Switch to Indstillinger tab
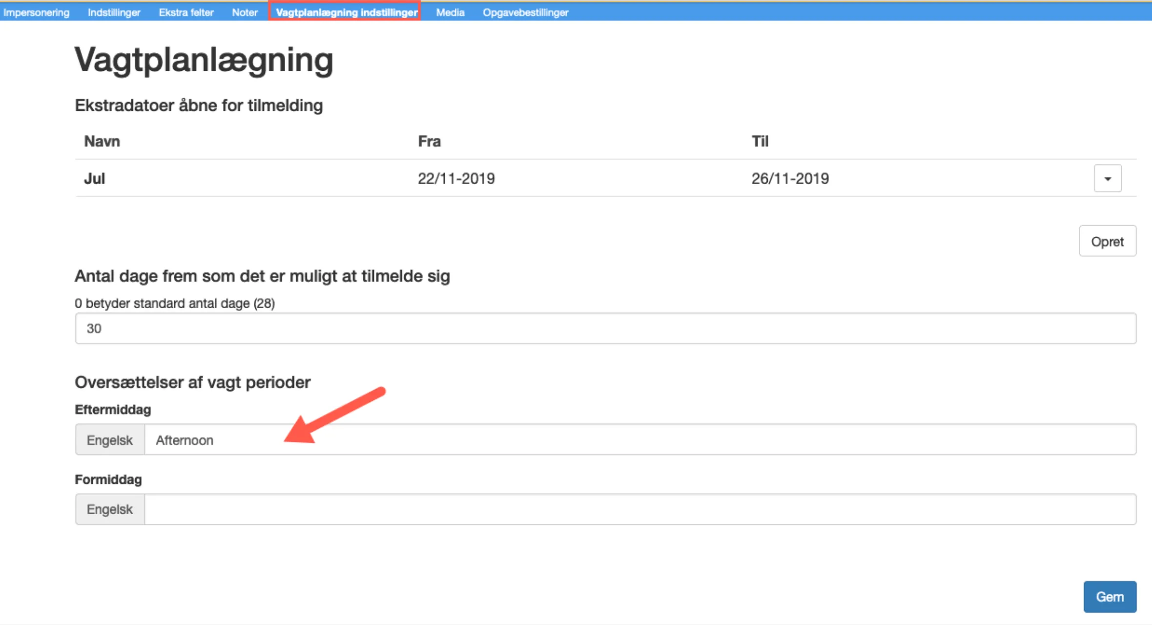 (114, 12)
